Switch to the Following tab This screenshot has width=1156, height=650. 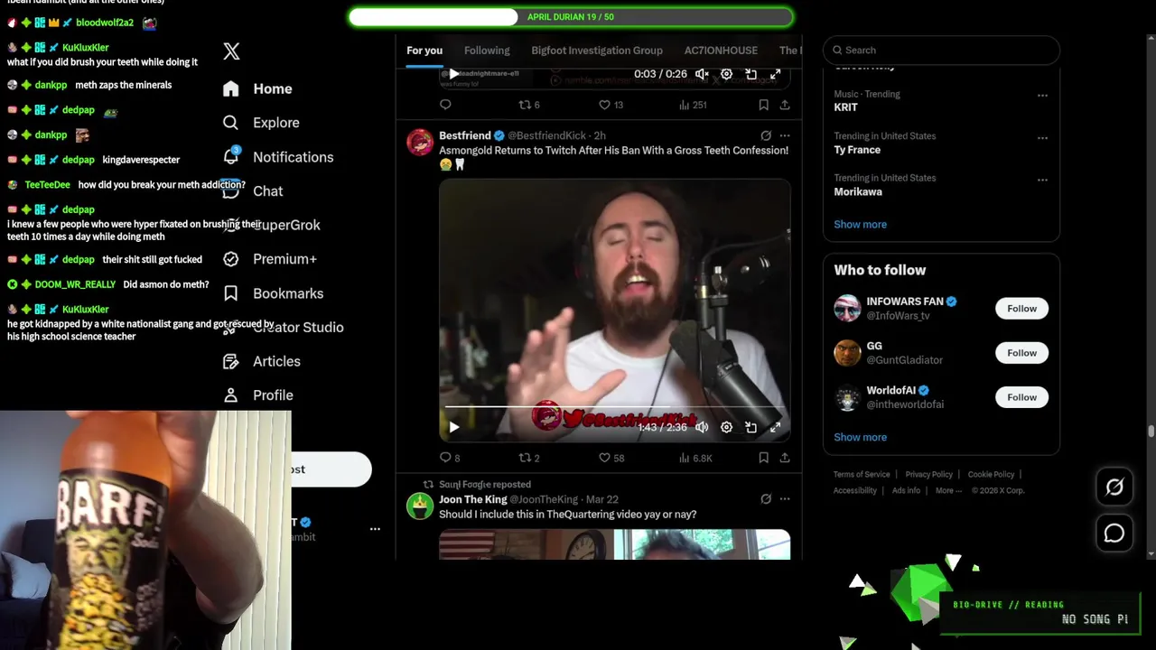pos(487,51)
